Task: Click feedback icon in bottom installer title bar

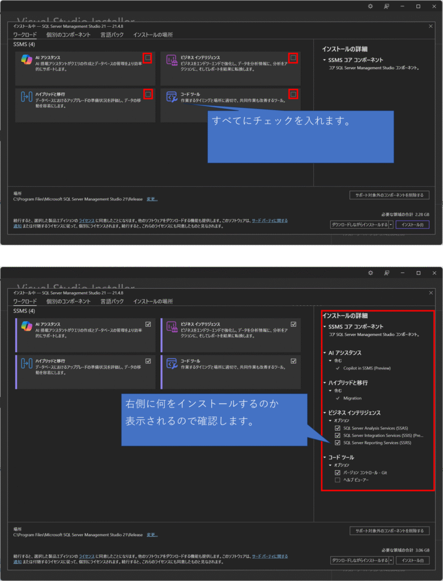Action: (386, 273)
